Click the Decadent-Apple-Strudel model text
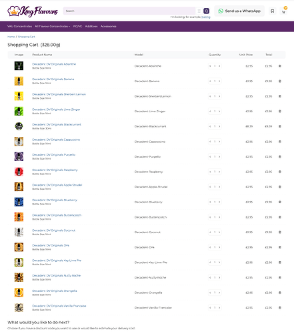This screenshot has height=334, width=294. click(x=151, y=187)
